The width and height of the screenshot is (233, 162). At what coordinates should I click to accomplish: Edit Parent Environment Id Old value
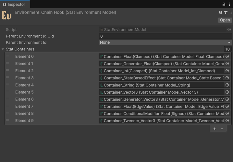(165, 36)
